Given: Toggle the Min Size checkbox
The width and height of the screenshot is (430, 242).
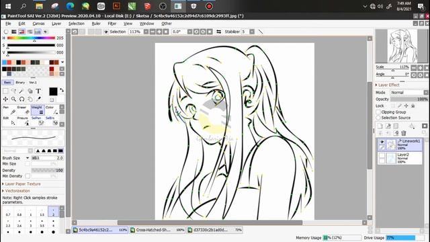Looking at the screenshot, I should [28, 164].
